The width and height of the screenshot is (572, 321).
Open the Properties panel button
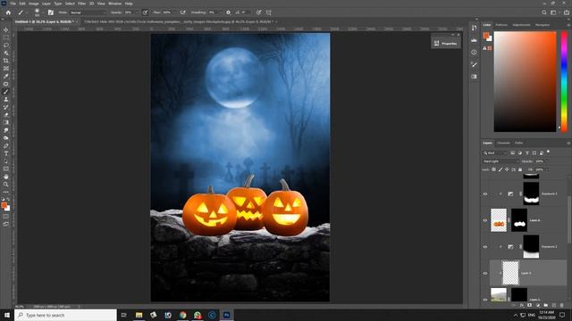(446, 44)
